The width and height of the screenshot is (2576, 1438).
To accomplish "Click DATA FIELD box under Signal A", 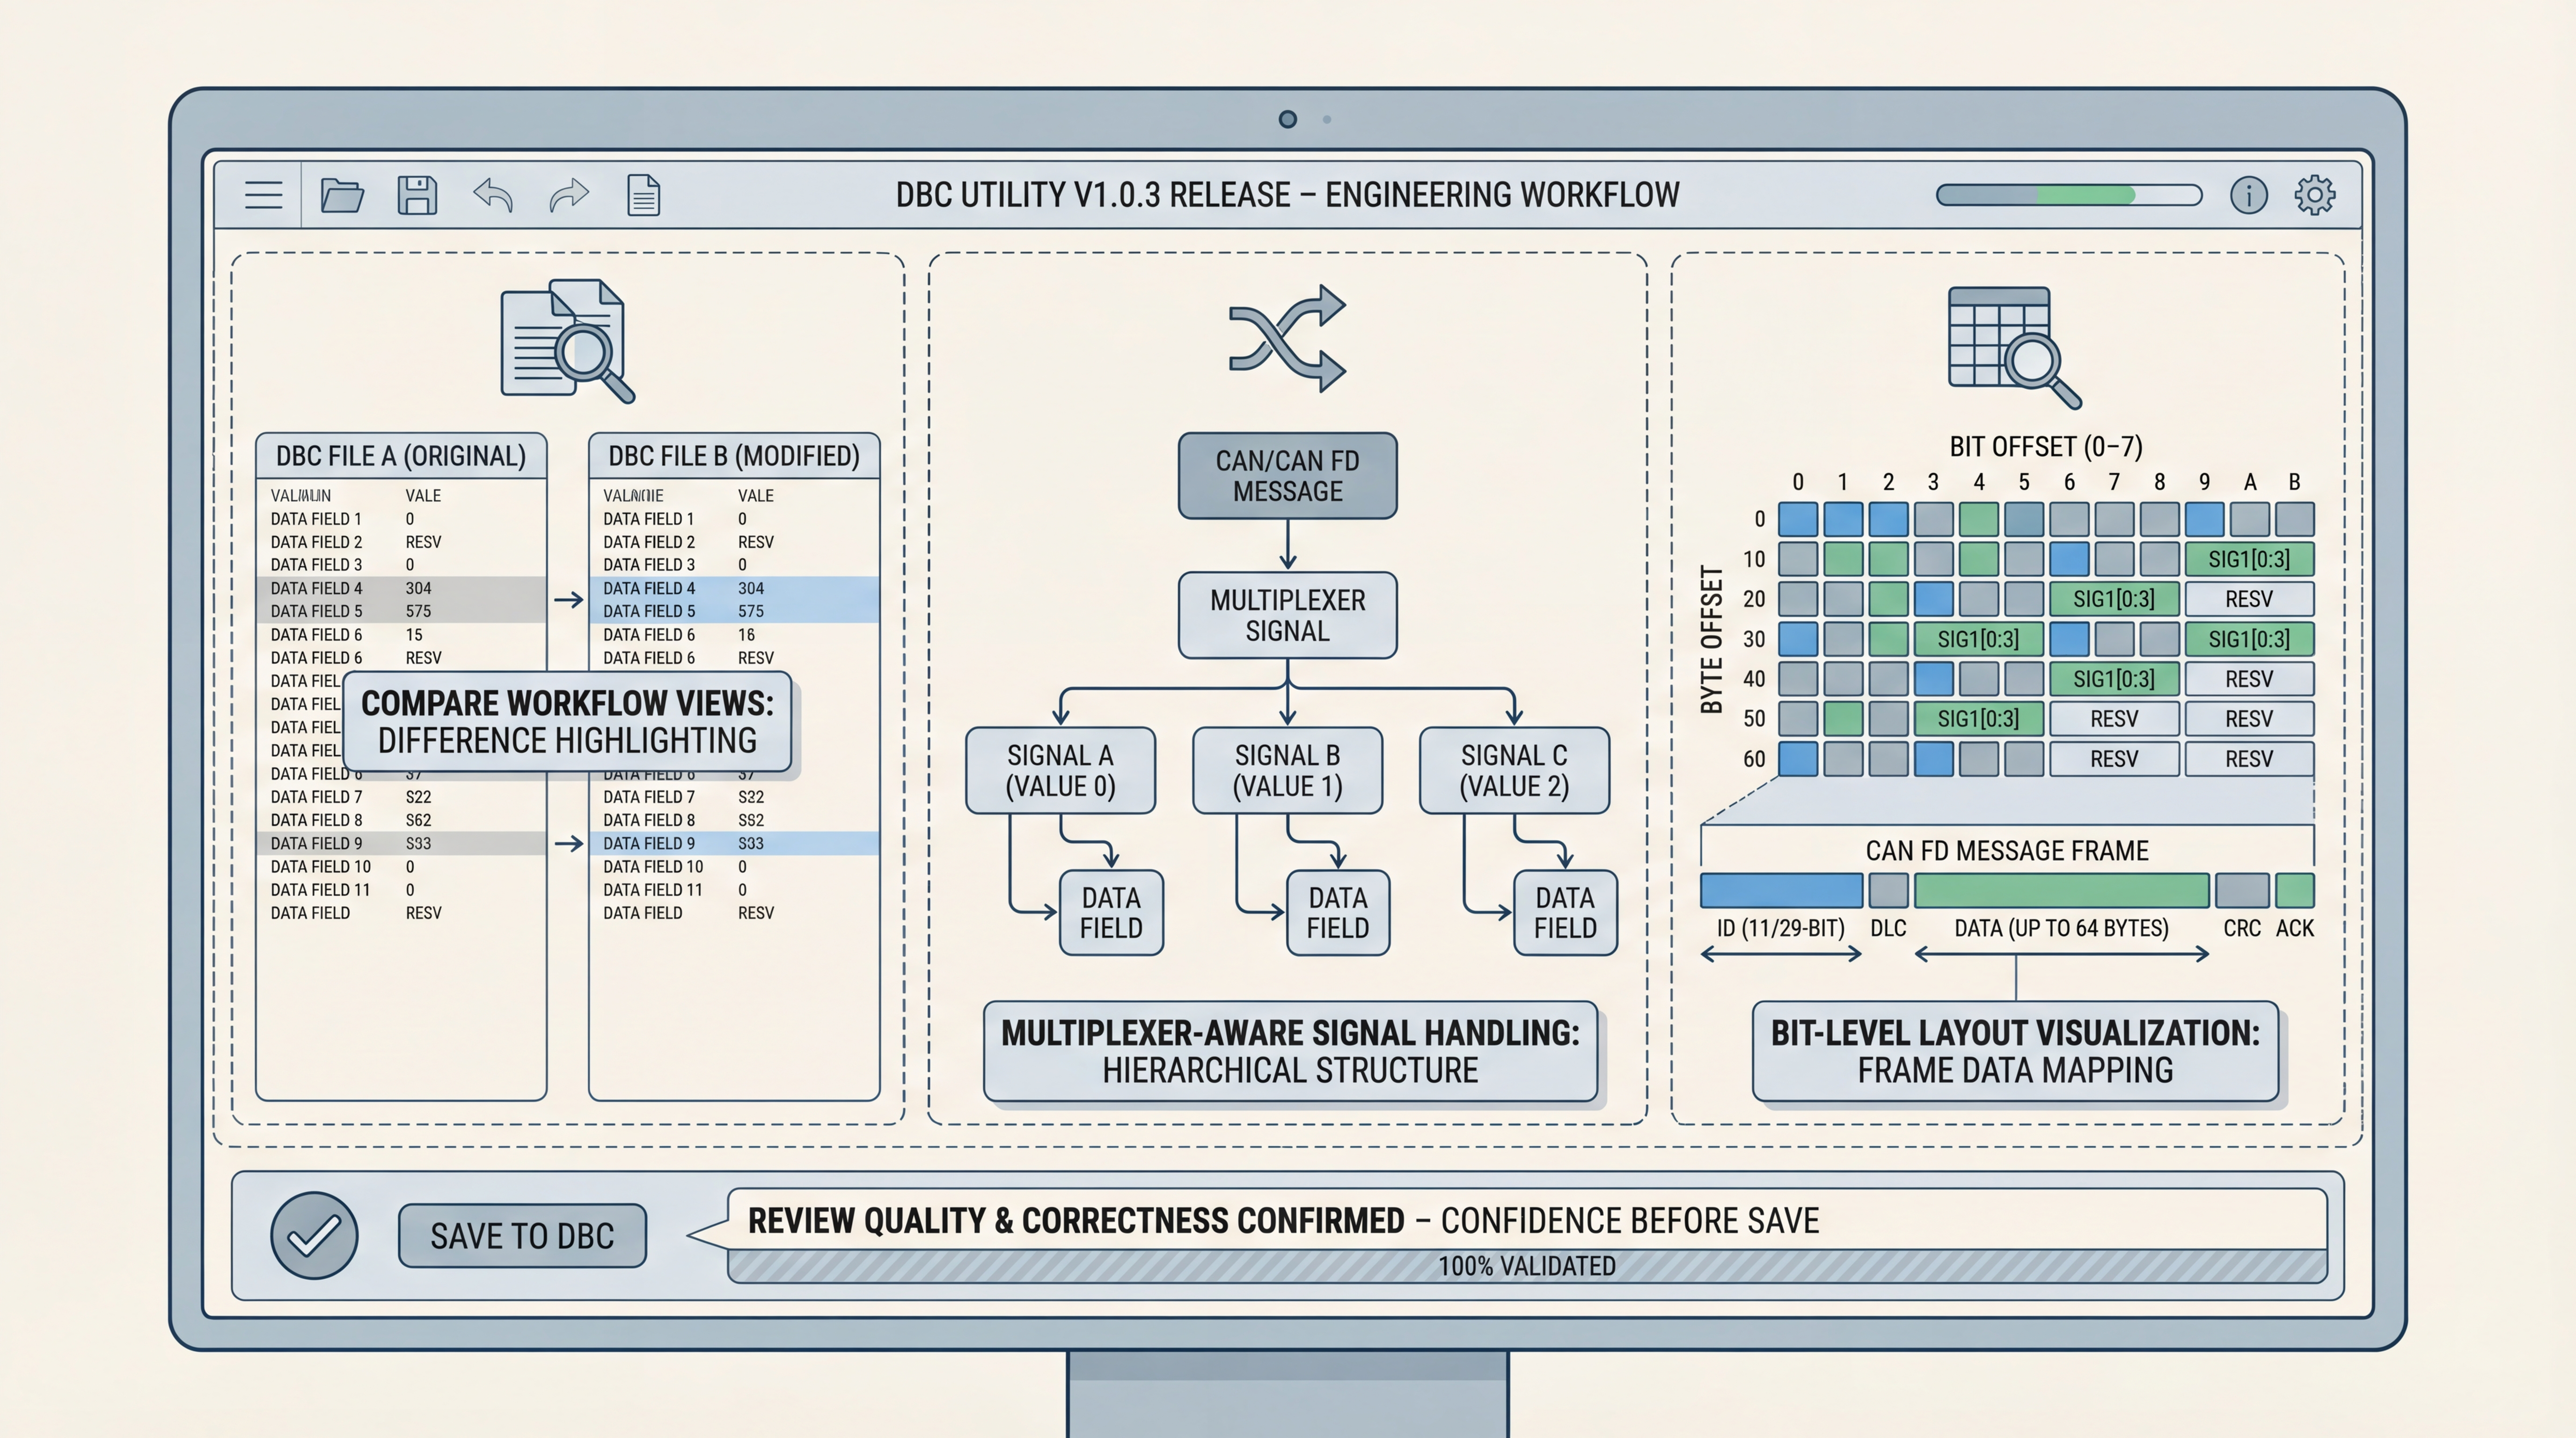I will (1111, 913).
